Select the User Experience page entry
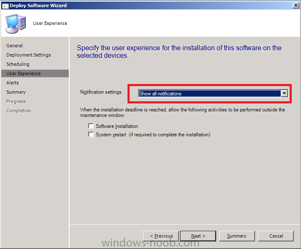This screenshot has height=249, width=301. click(x=35, y=73)
